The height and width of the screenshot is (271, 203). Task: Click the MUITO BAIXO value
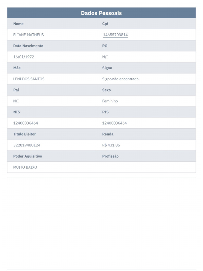tap(25, 167)
